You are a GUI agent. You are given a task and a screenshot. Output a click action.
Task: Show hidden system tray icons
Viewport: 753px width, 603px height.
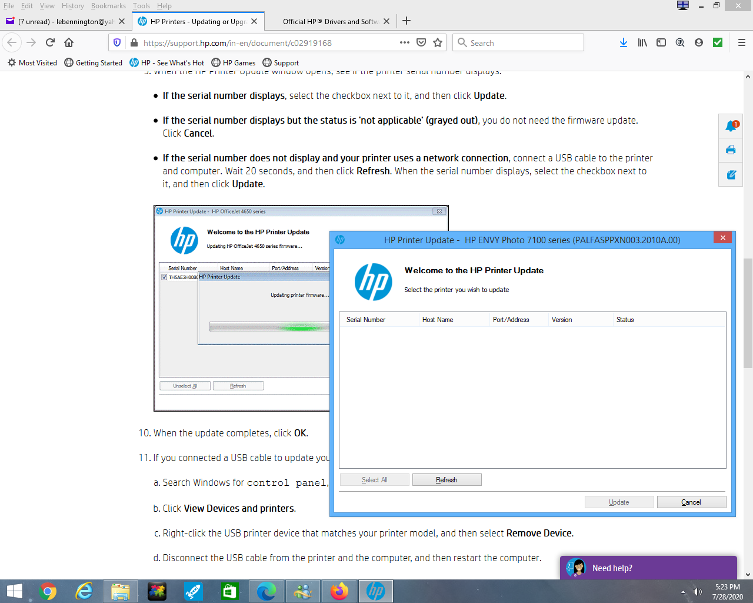pyautogui.click(x=683, y=592)
